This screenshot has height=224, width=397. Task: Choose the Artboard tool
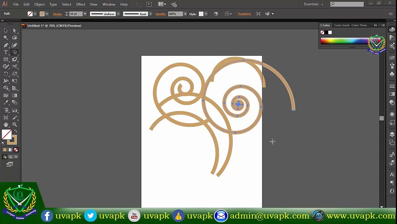[6, 118]
